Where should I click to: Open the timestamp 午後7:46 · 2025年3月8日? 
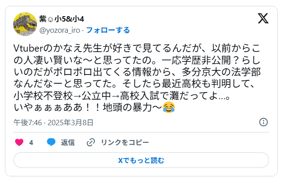pyautogui.click(x=54, y=123)
